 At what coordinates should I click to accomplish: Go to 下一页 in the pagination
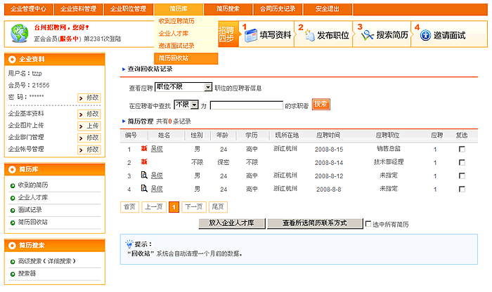click(x=193, y=206)
